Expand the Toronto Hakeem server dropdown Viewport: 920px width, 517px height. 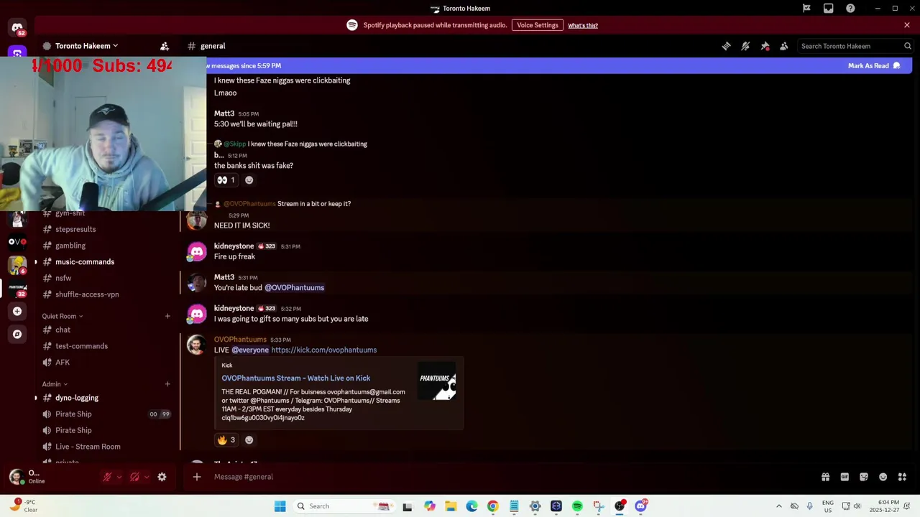click(86, 46)
